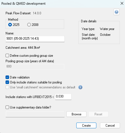Screen dimensions: 125x133
Task: Click the October start date value
Action: point(105,35)
